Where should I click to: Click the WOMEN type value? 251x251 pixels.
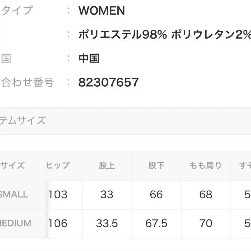(102, 11)
